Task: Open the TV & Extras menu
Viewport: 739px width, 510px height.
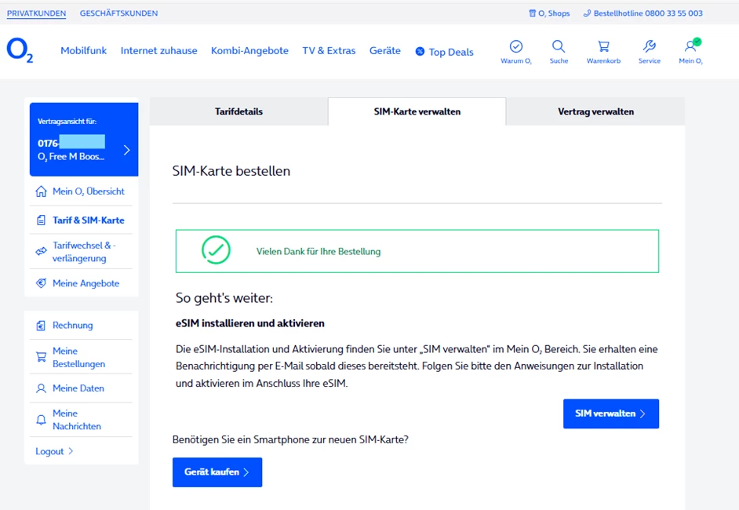Action: [329, 50]
